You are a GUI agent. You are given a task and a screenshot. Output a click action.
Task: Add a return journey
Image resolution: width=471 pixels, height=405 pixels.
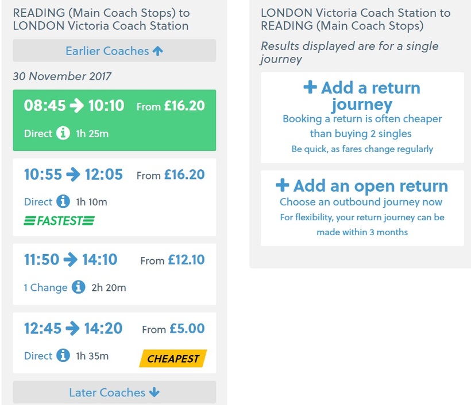362,118
